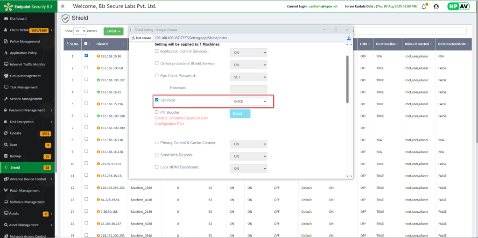Select Patch Management in sidebar

pyautogui.click(x=25, y=190)
